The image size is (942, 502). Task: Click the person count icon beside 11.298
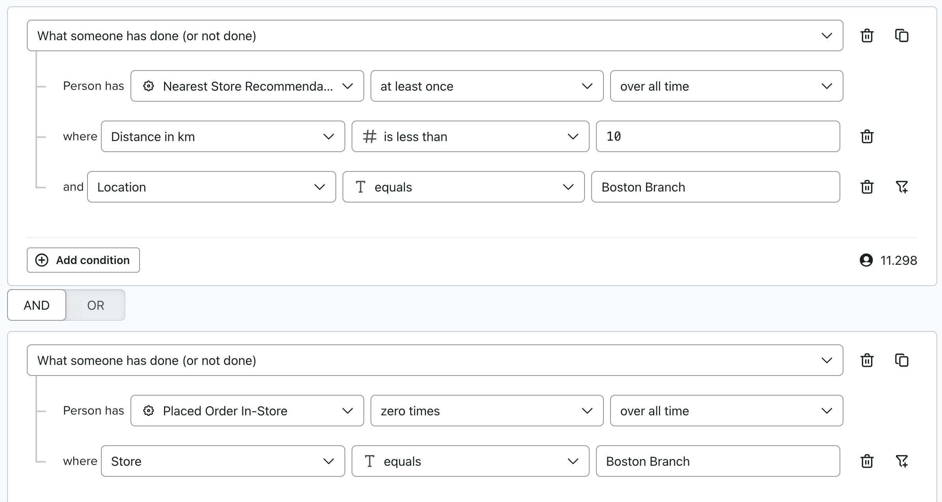tap(866, 260)
